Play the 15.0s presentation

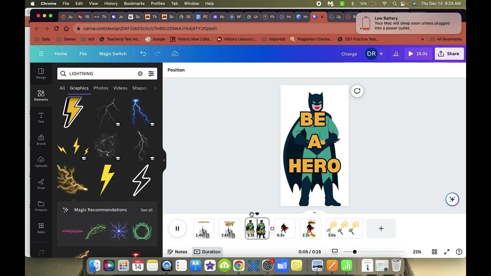point(418,54)
